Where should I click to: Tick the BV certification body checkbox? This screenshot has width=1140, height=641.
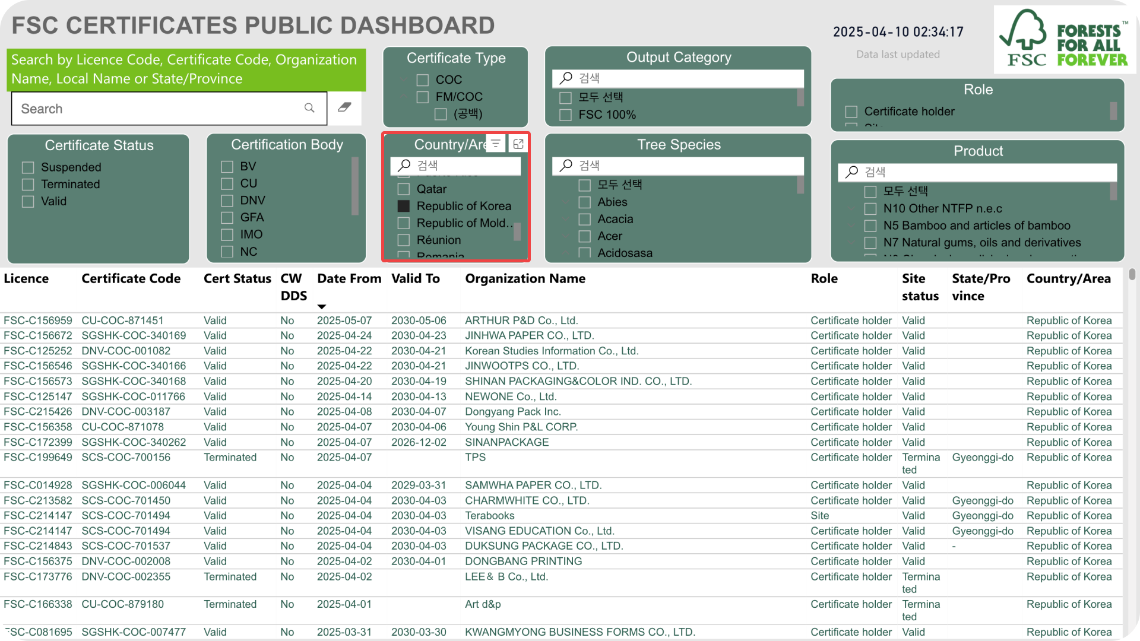pyautogui.click(x=227, y=167)
